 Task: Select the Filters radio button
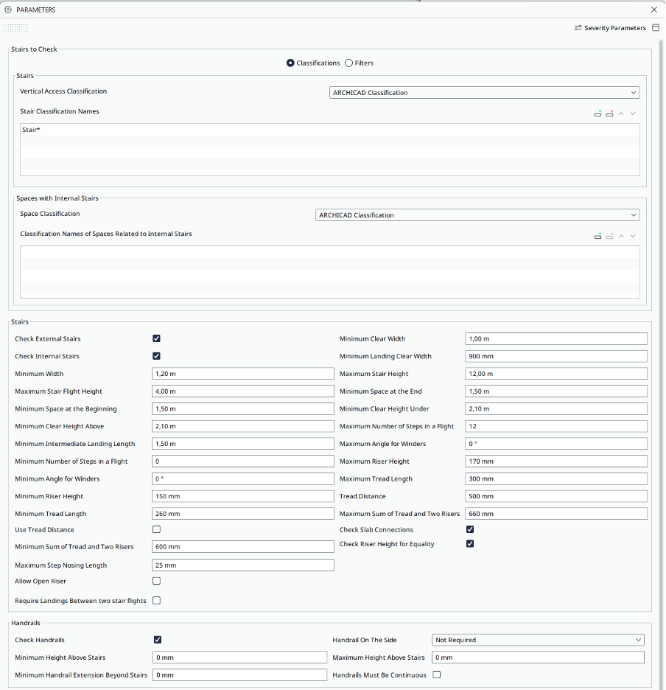coord(349,63)
